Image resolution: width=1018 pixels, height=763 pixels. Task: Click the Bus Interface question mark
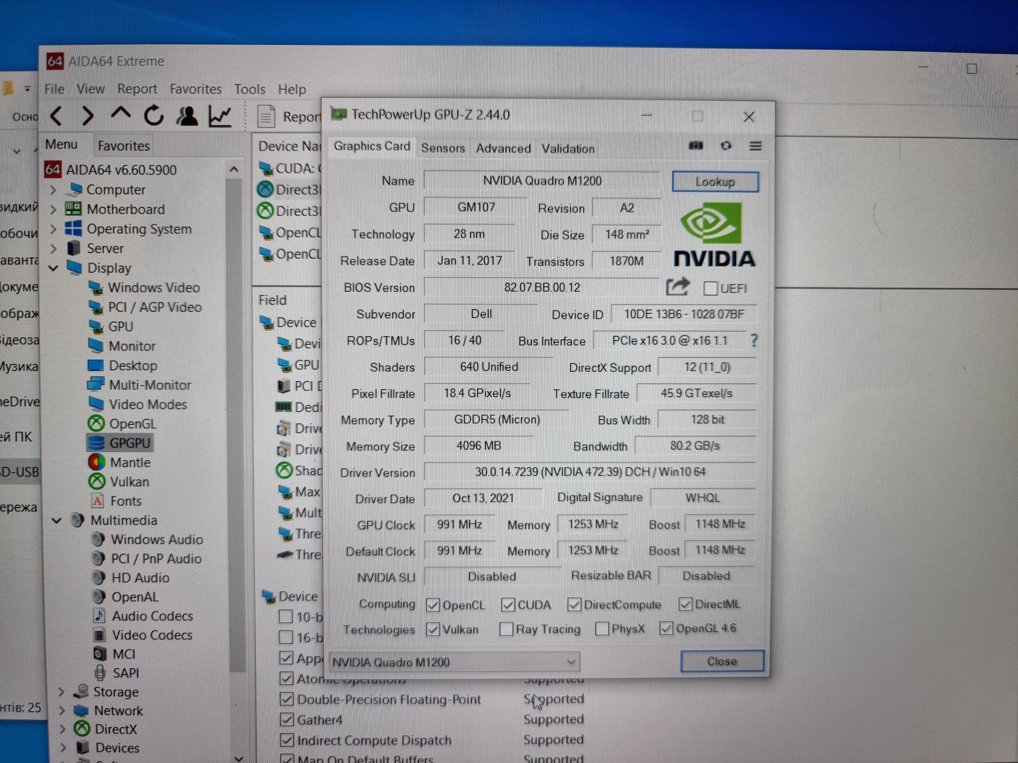[754, 340]
